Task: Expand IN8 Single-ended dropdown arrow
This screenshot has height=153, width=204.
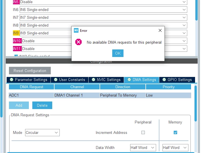Action: [x=184, y=25]
